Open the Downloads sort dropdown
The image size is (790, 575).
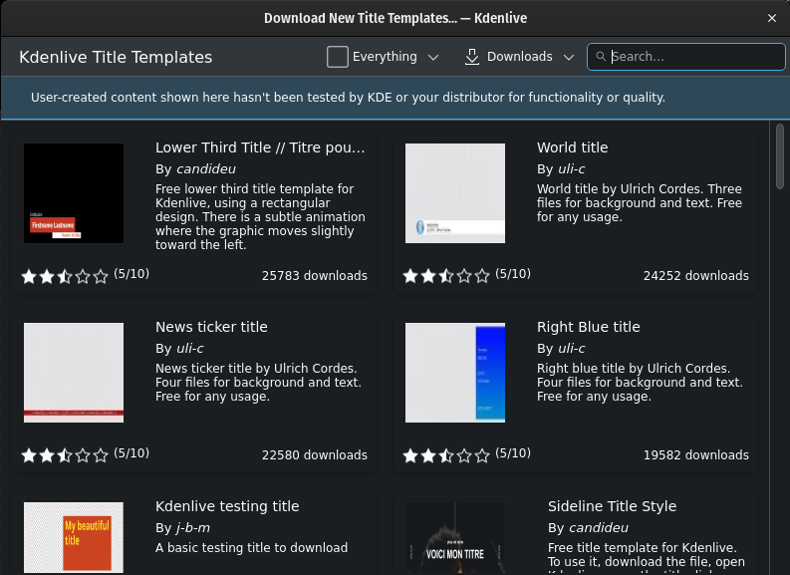point(519,57)
